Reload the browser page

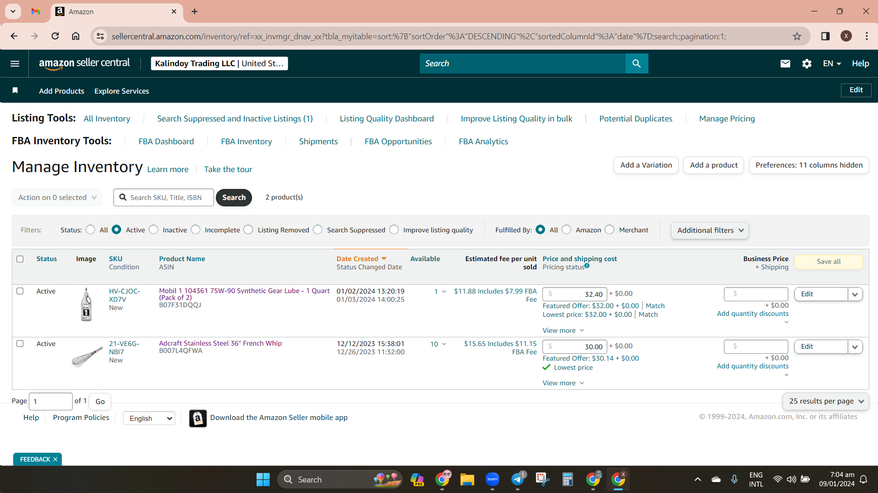point(55,36)
